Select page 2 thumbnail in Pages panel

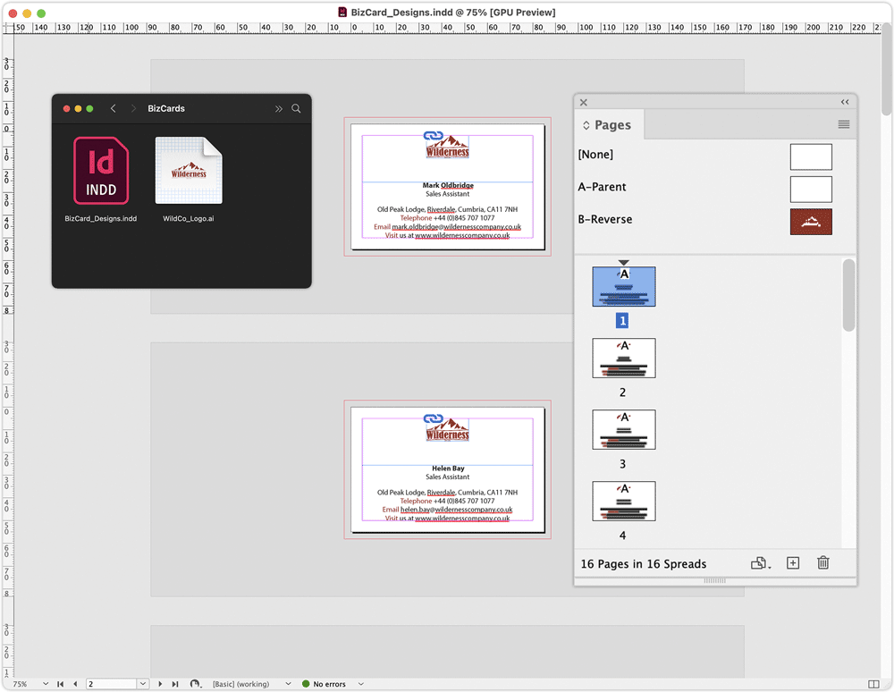pos(624,358)
